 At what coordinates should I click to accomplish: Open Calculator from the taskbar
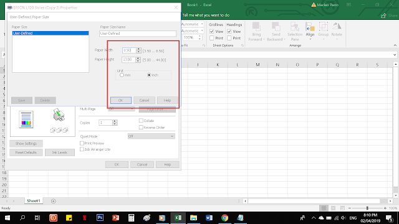[131, 218]
